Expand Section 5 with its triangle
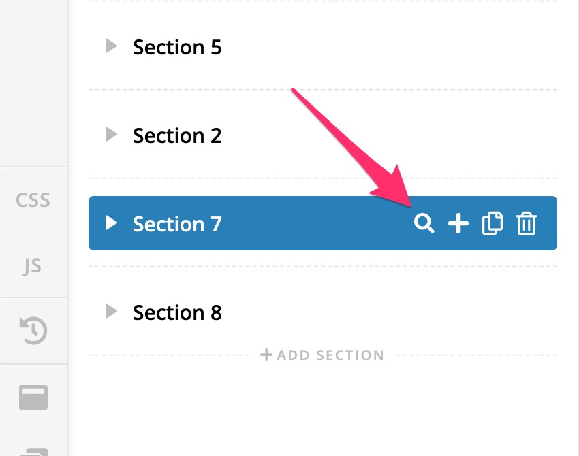This screenshot has height=456, width=579. point(112,46)
